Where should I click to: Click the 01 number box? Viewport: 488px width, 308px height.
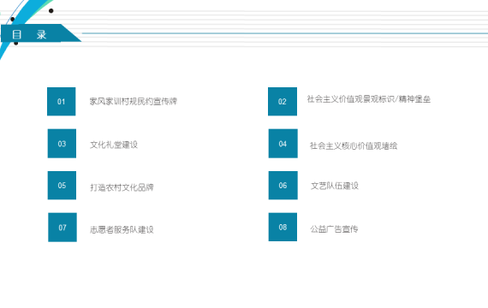(62, 102)
